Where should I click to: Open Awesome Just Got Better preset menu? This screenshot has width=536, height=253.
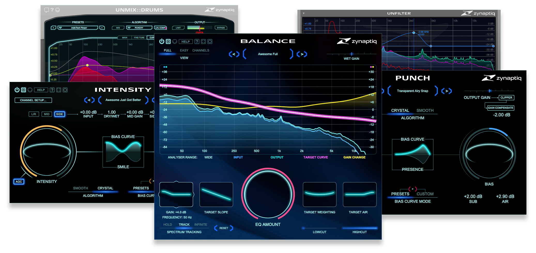(123, 100)
